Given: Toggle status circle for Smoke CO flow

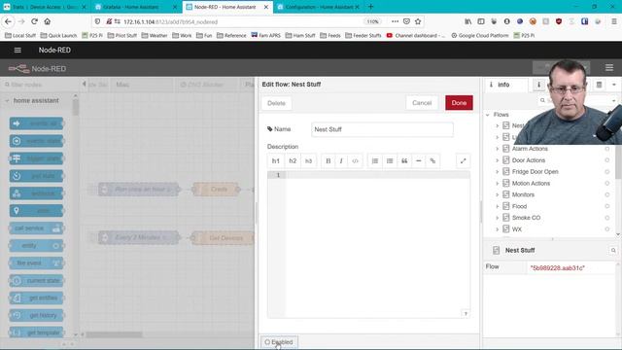Looking at the screenshot, I should click(606, 218).
